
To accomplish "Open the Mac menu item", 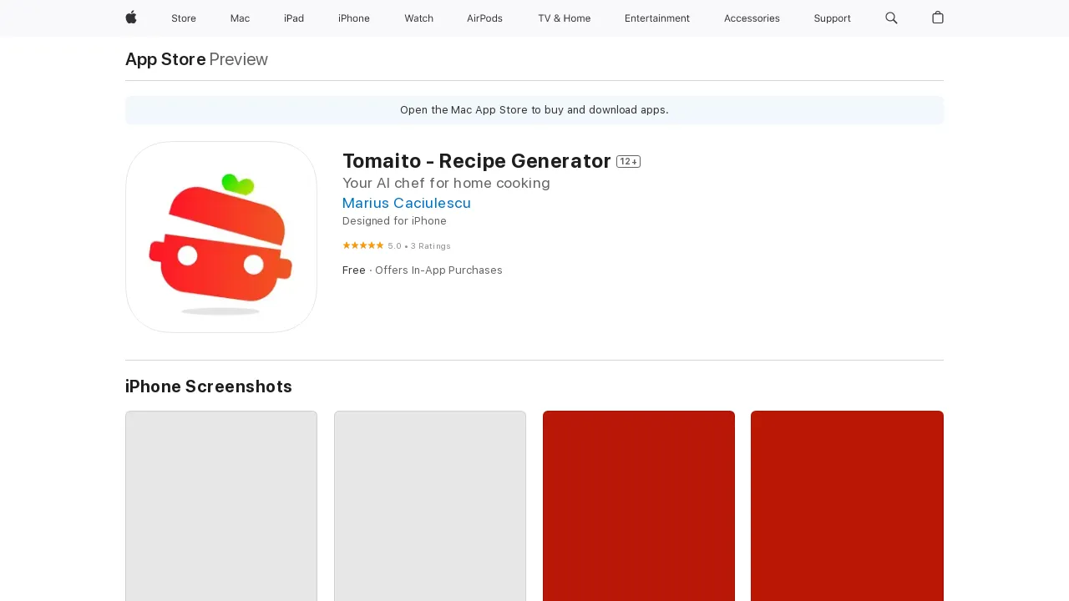I will (240, 18).
